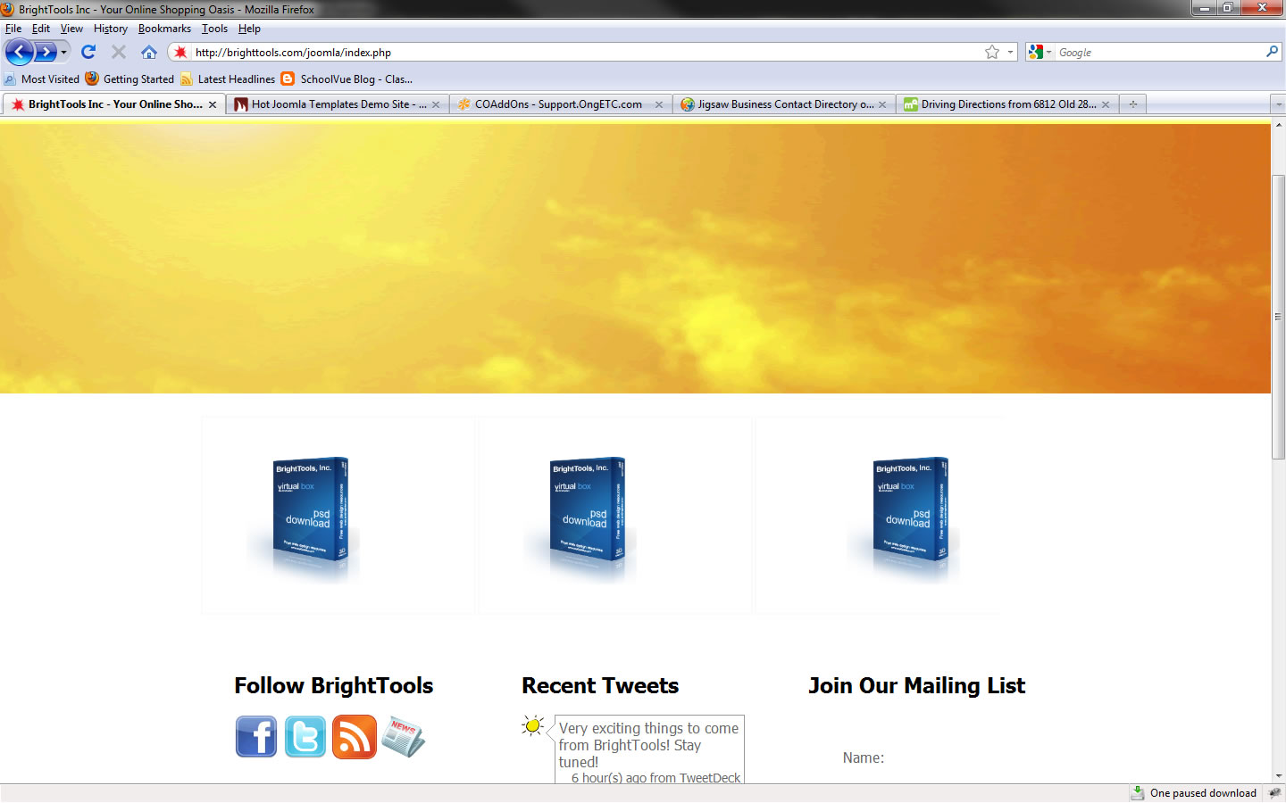Close the COAddOns Support tab
The width and height of the screenshot is (1286, 803).
(659, 104)
